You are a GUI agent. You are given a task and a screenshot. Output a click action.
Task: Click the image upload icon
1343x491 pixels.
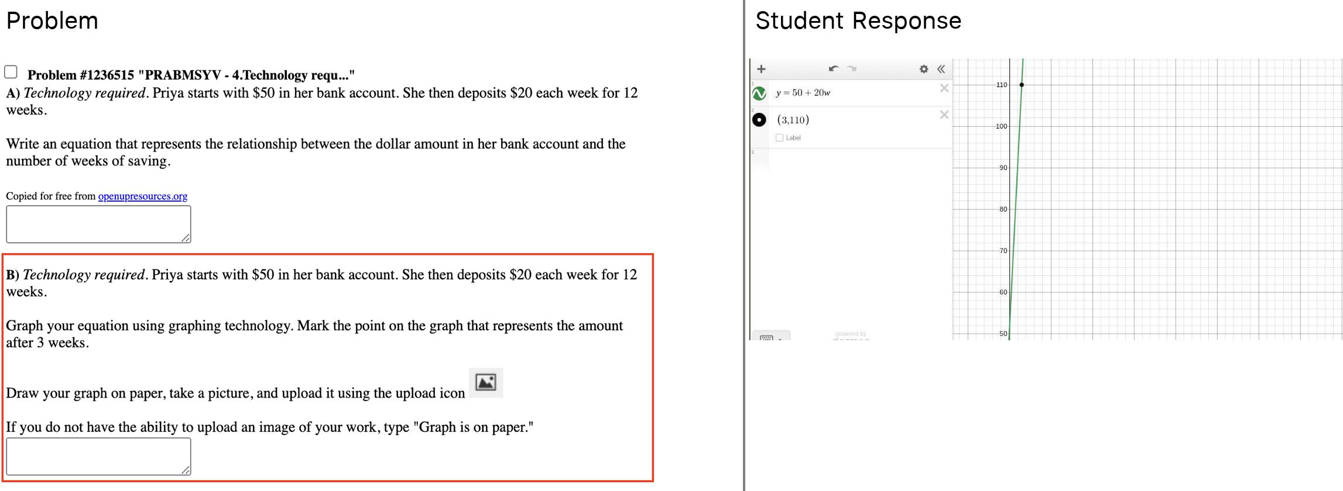(x=485, y=383)
